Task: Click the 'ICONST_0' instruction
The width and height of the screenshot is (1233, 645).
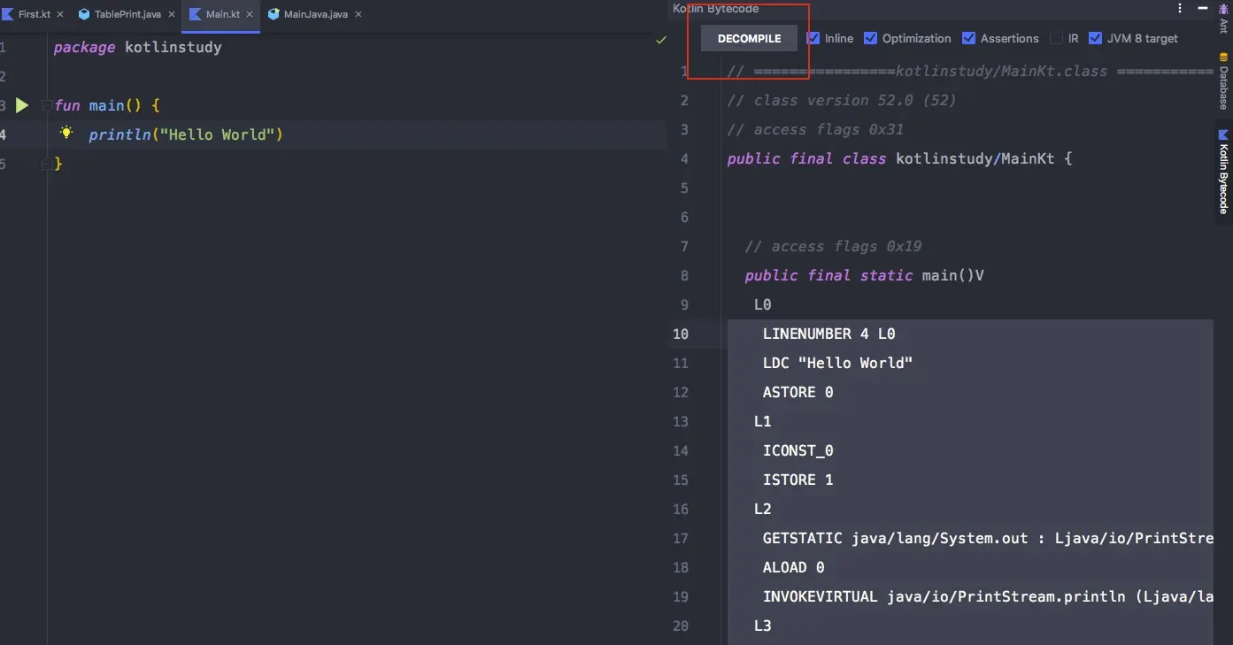Action: 798,450
